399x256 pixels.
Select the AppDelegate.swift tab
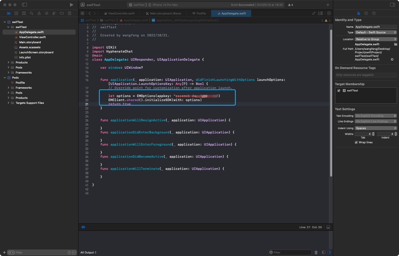click(x=231, y=13)
